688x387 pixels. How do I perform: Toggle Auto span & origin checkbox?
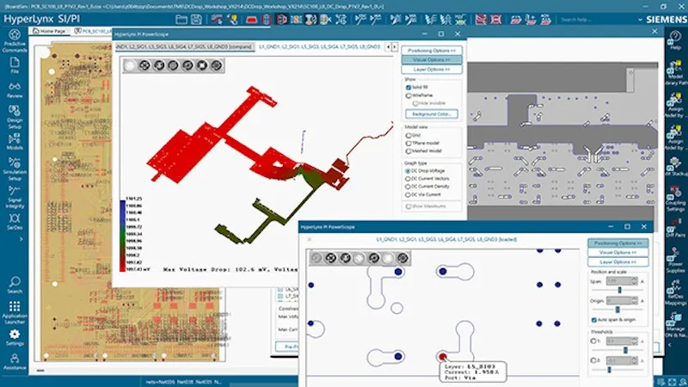click(594, 320)
